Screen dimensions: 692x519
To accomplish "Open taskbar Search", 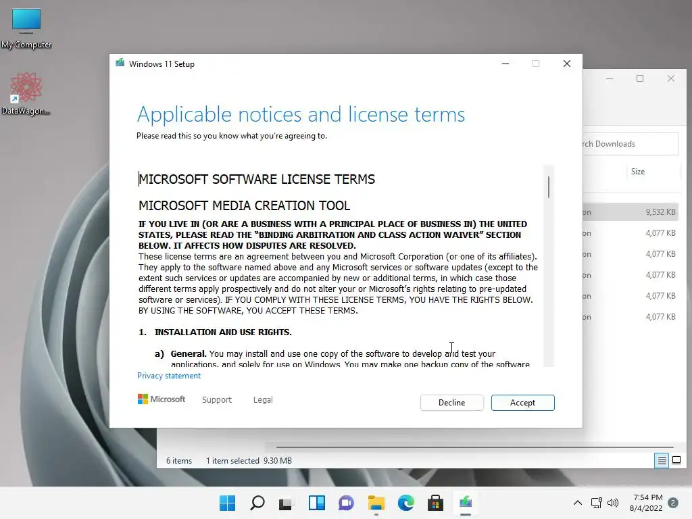I will pos(257,503).
